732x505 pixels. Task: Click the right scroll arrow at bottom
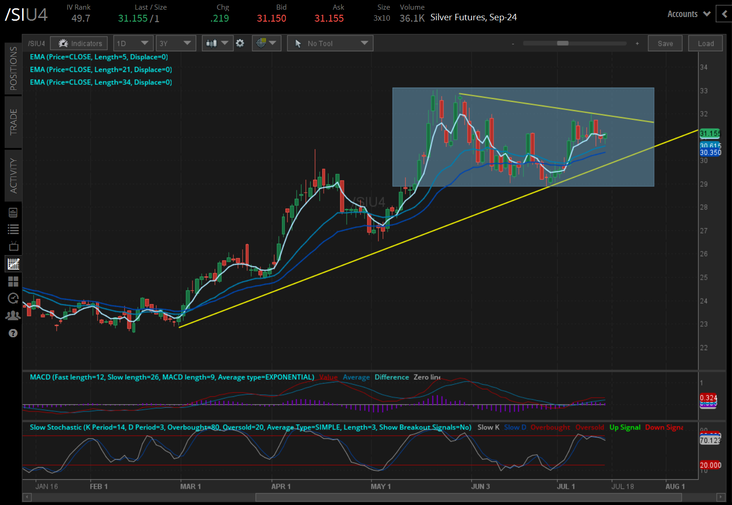tap(720, 497)
